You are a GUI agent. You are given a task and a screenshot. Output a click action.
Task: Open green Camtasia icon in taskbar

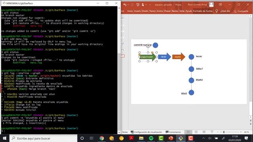click(x=161, y=138)
